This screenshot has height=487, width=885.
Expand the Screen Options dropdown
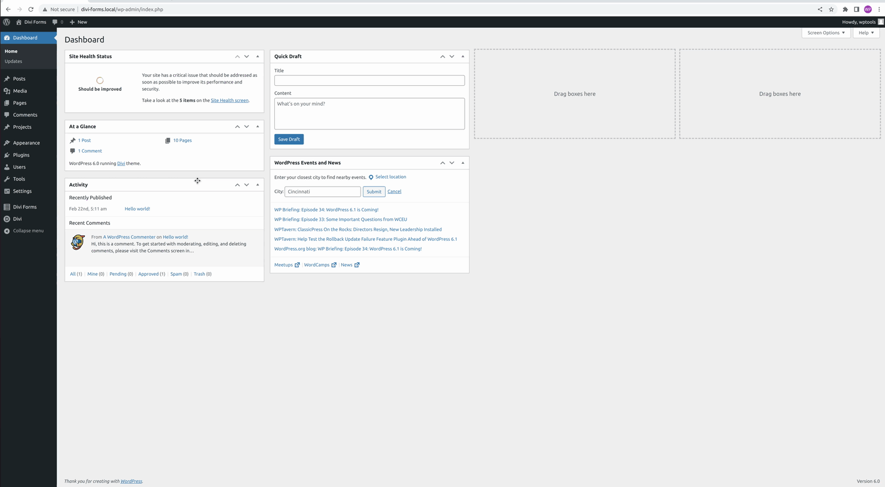click(826, 33)
